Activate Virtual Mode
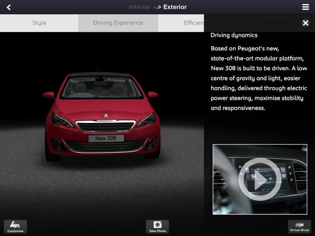The width and height of the screenshot is (315, 236). [x=299, y=226]
